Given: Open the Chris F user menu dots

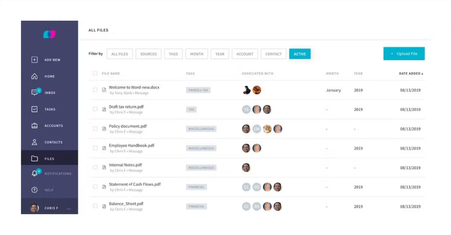Looking at the screenshot, I should tap(69, 209).
